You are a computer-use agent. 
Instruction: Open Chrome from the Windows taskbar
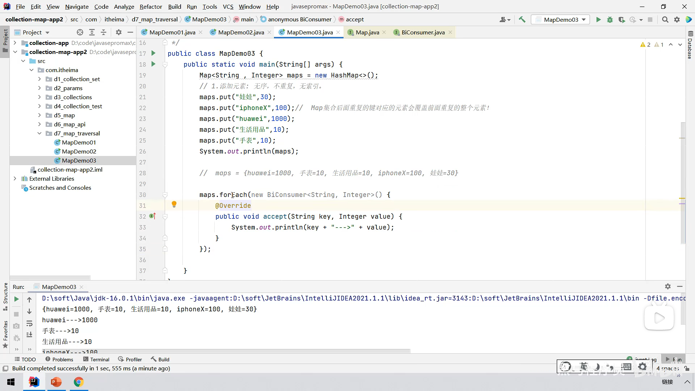79,382
